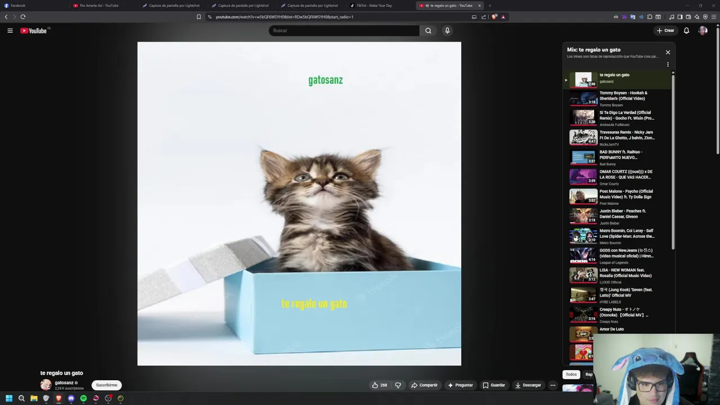Image resolution: width=720 pixels, height=405 pixels.
Task: Open the Brave wallet icon
Action: 688,17
